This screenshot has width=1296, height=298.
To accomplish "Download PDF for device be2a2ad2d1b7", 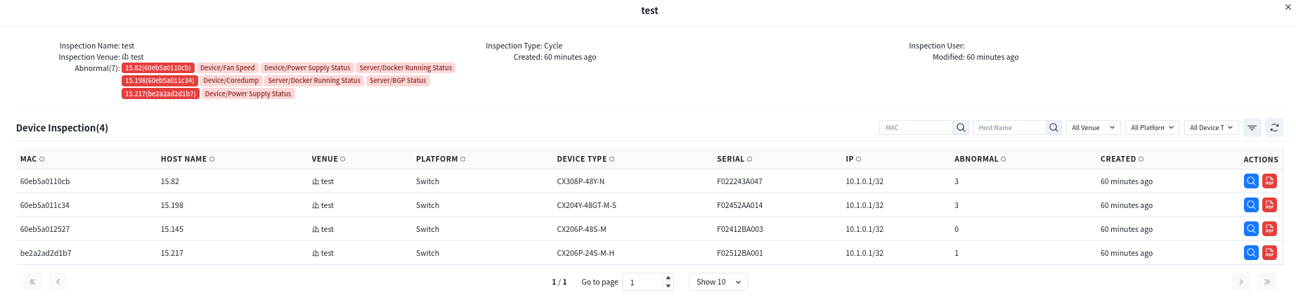I will [x=1269, y=253].
